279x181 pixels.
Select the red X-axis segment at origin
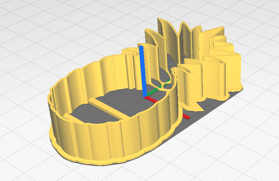tap(152, 100)
